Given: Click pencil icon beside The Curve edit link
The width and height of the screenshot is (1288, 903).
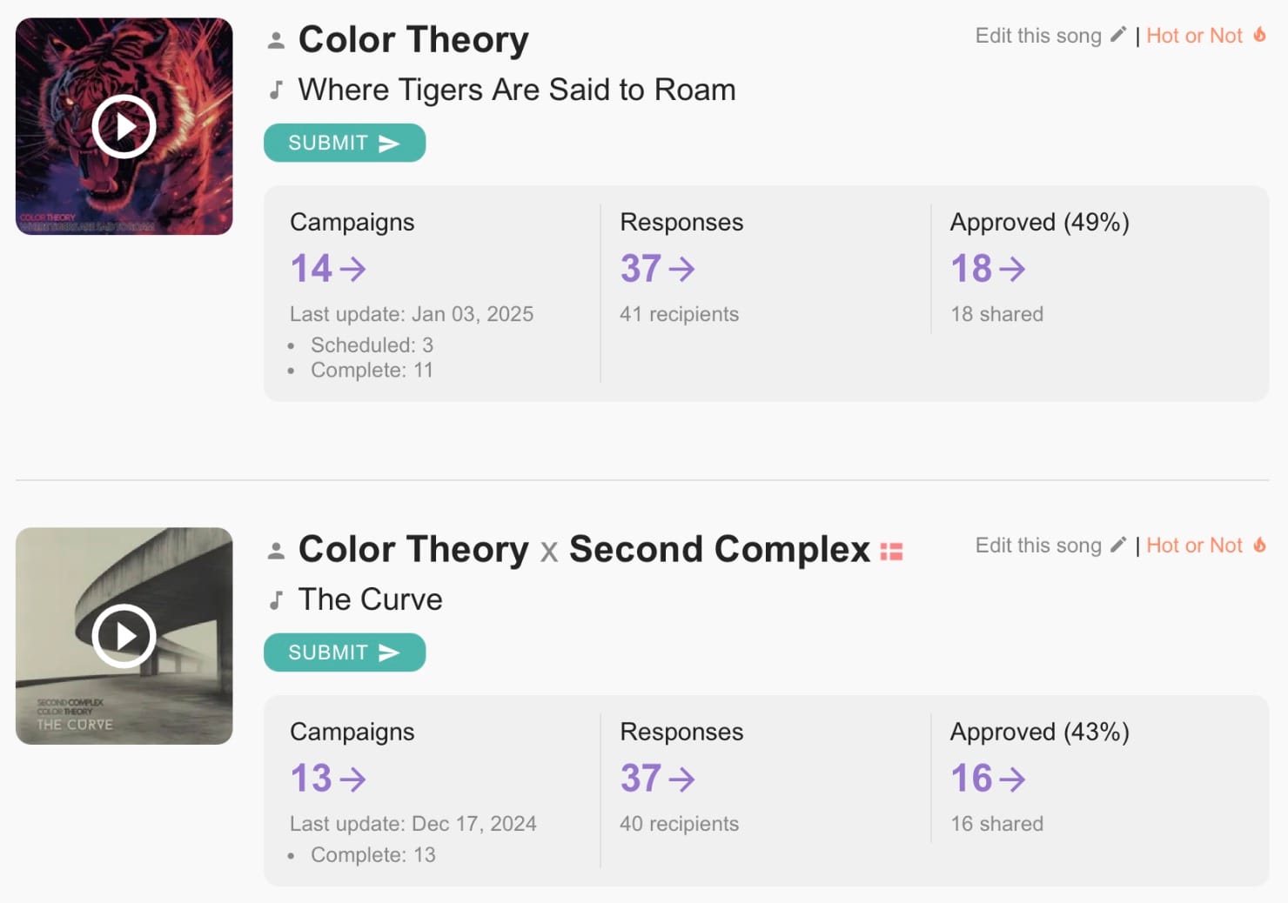Looking at the screenshot, I should click(x=1118, y=545).
